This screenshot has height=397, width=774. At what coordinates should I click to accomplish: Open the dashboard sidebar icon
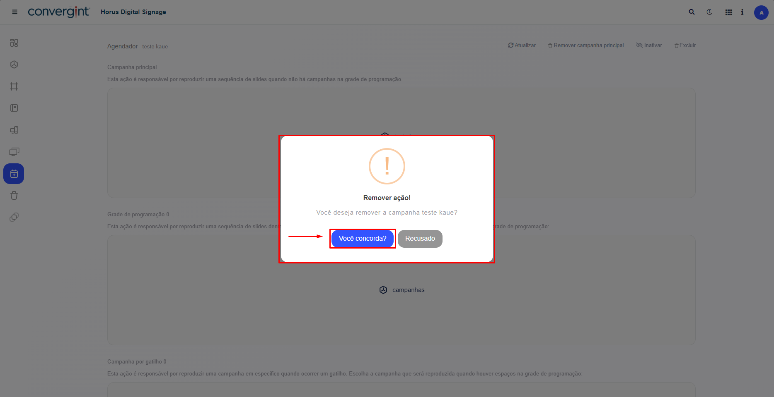pyautogui.click(x=14, y=43)
